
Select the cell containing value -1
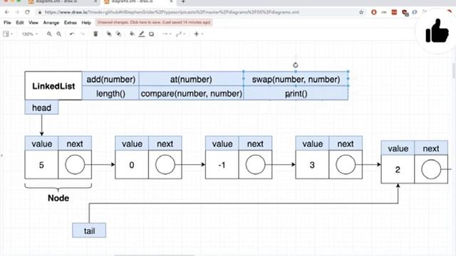222,164
